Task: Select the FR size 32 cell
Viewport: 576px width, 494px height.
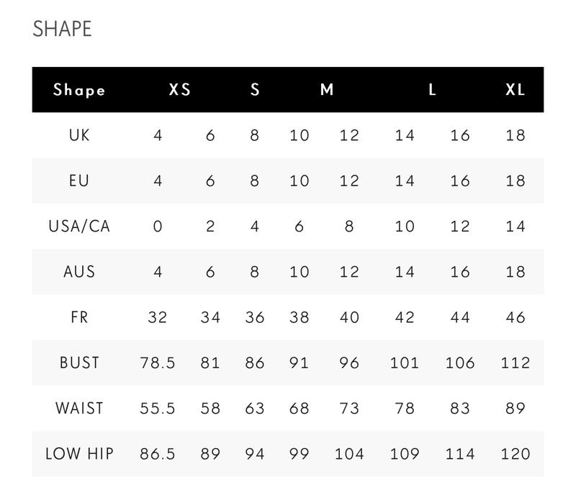Action: click(x=157, y=317)
